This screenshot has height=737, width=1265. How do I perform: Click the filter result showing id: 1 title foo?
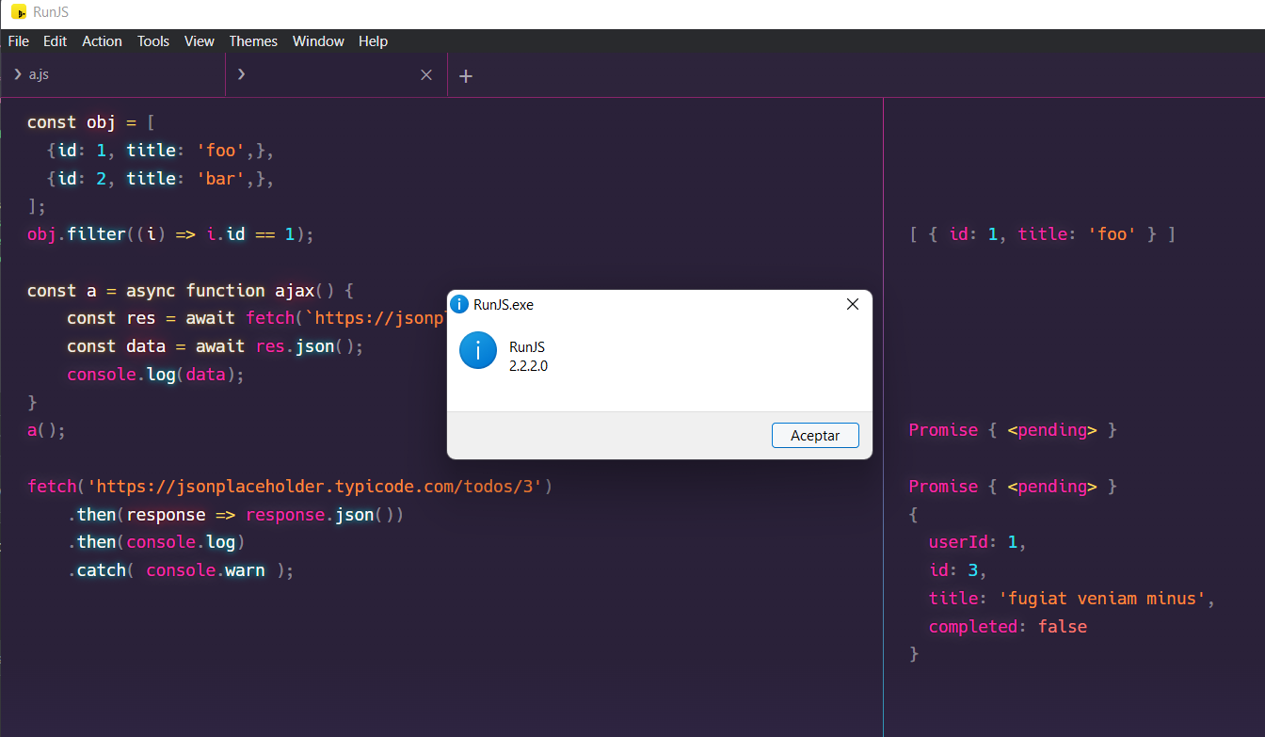click(x=1043, y=233)
